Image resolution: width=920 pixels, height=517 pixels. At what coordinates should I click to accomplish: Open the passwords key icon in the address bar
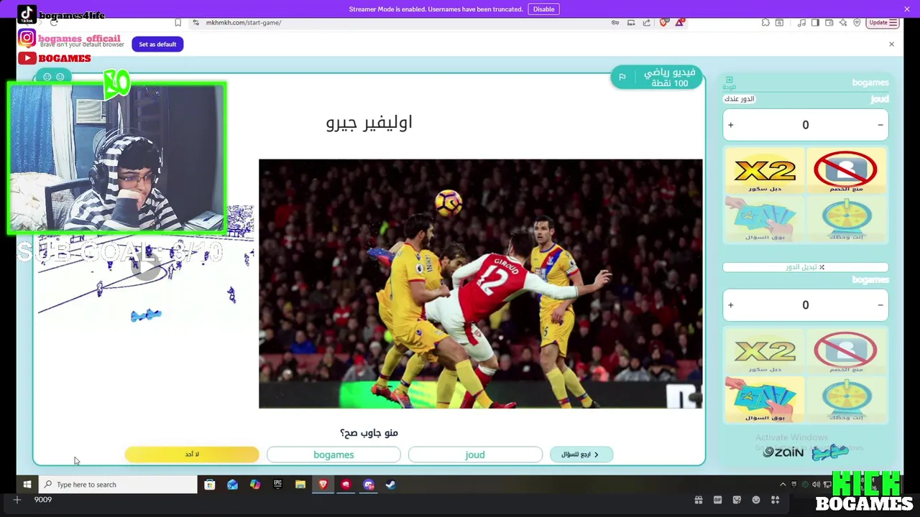click(x=615, y=22)
